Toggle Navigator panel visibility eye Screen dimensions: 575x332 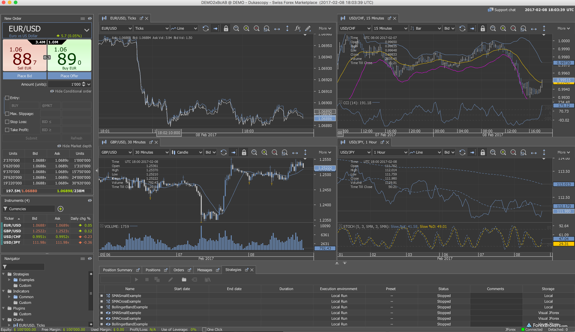click(90, 259)
